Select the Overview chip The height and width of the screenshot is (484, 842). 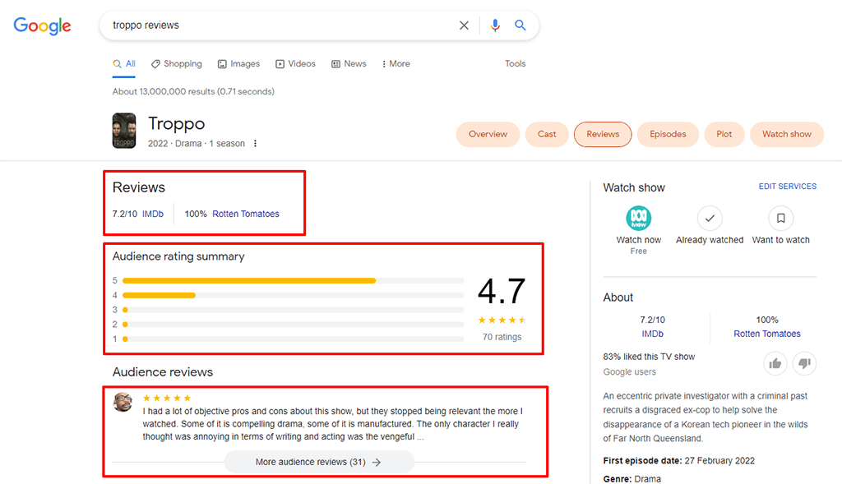[x=488, y=134]
